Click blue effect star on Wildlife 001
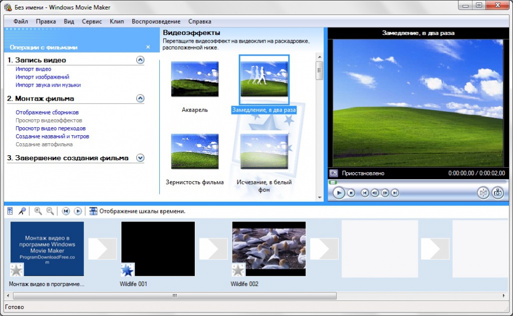 127,270
